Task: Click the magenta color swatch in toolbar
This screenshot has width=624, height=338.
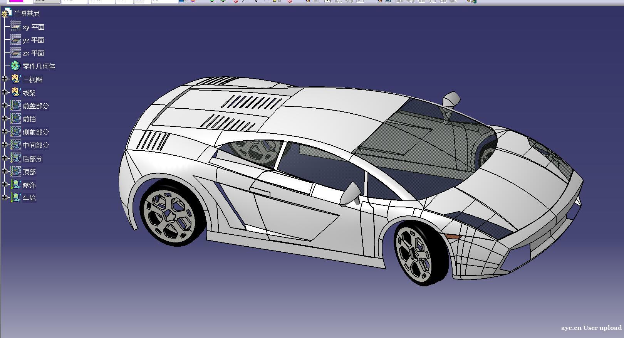Action: tap(16, 1)
